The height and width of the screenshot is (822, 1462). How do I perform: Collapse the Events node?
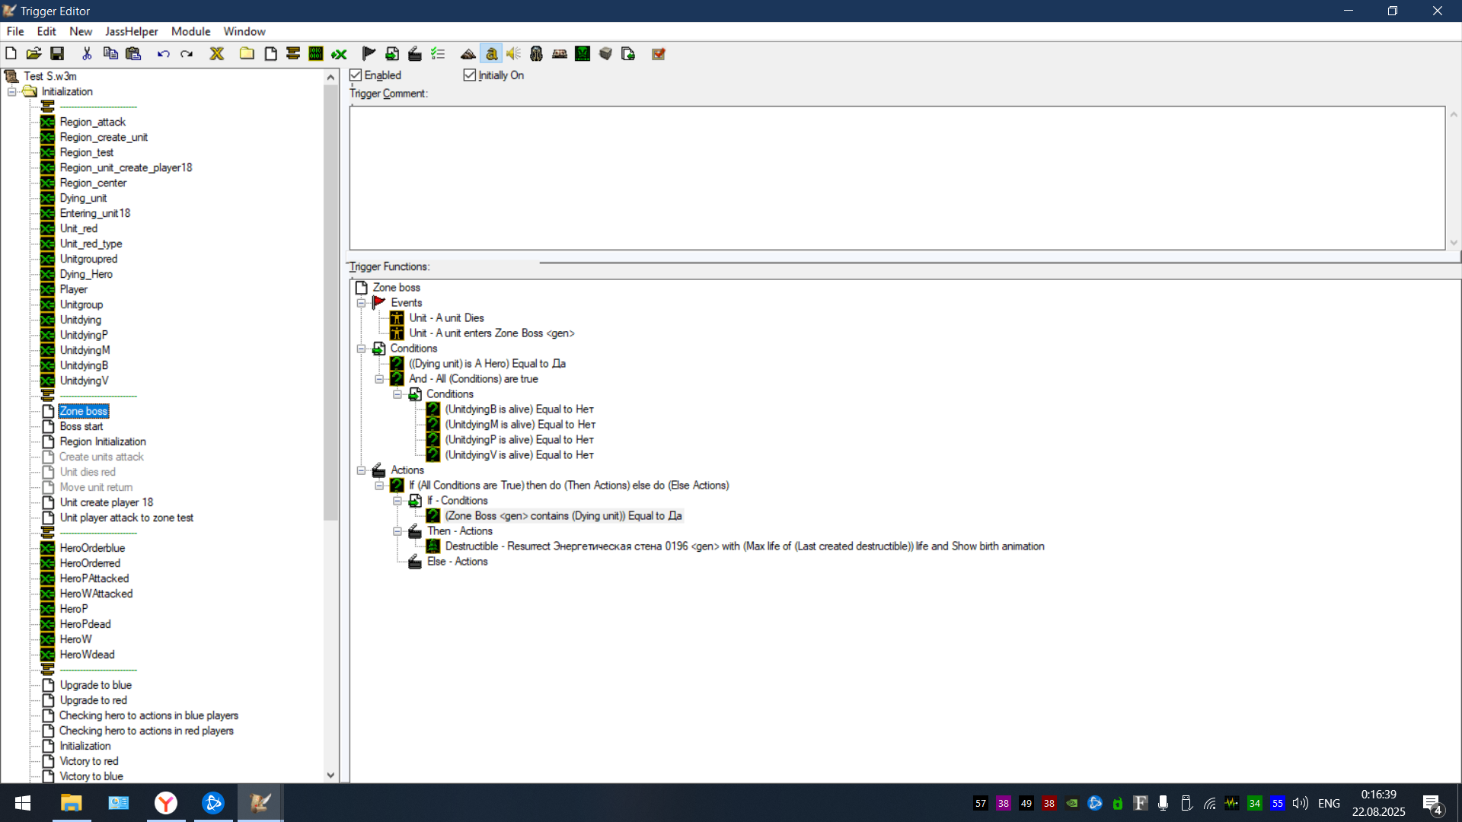point(362,303)
